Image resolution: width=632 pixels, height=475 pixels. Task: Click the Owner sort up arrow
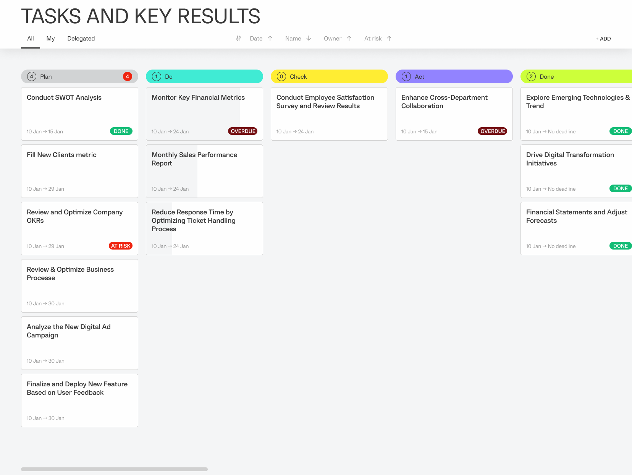(349, 39)
